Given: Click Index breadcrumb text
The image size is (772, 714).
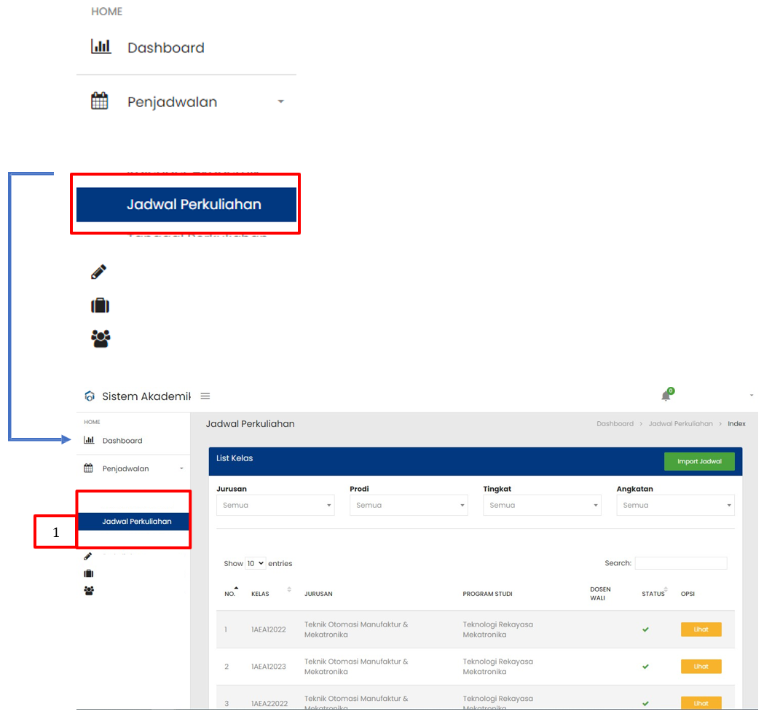Looking at the screenshot, I should point(736,423).
